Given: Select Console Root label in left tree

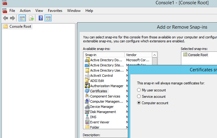Looking at the screenshot, I should 20,27.
